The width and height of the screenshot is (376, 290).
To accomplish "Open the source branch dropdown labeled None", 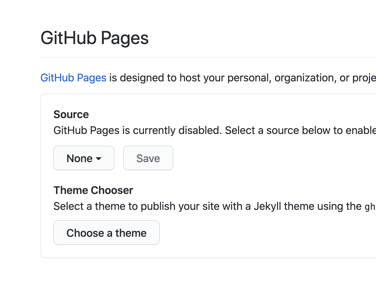I will [84, 158].
